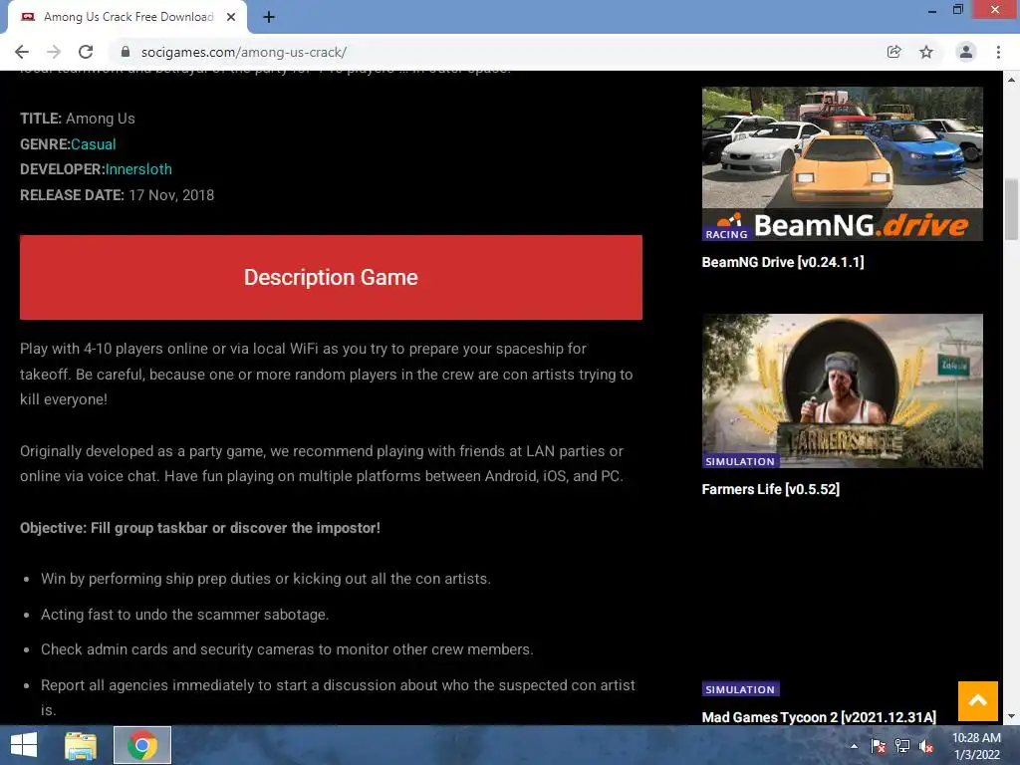Click SIMULATION badge above Mad Games Tycoon
Screen dimensions: 1020x765
pyautogui.click(x=740, y=689)
